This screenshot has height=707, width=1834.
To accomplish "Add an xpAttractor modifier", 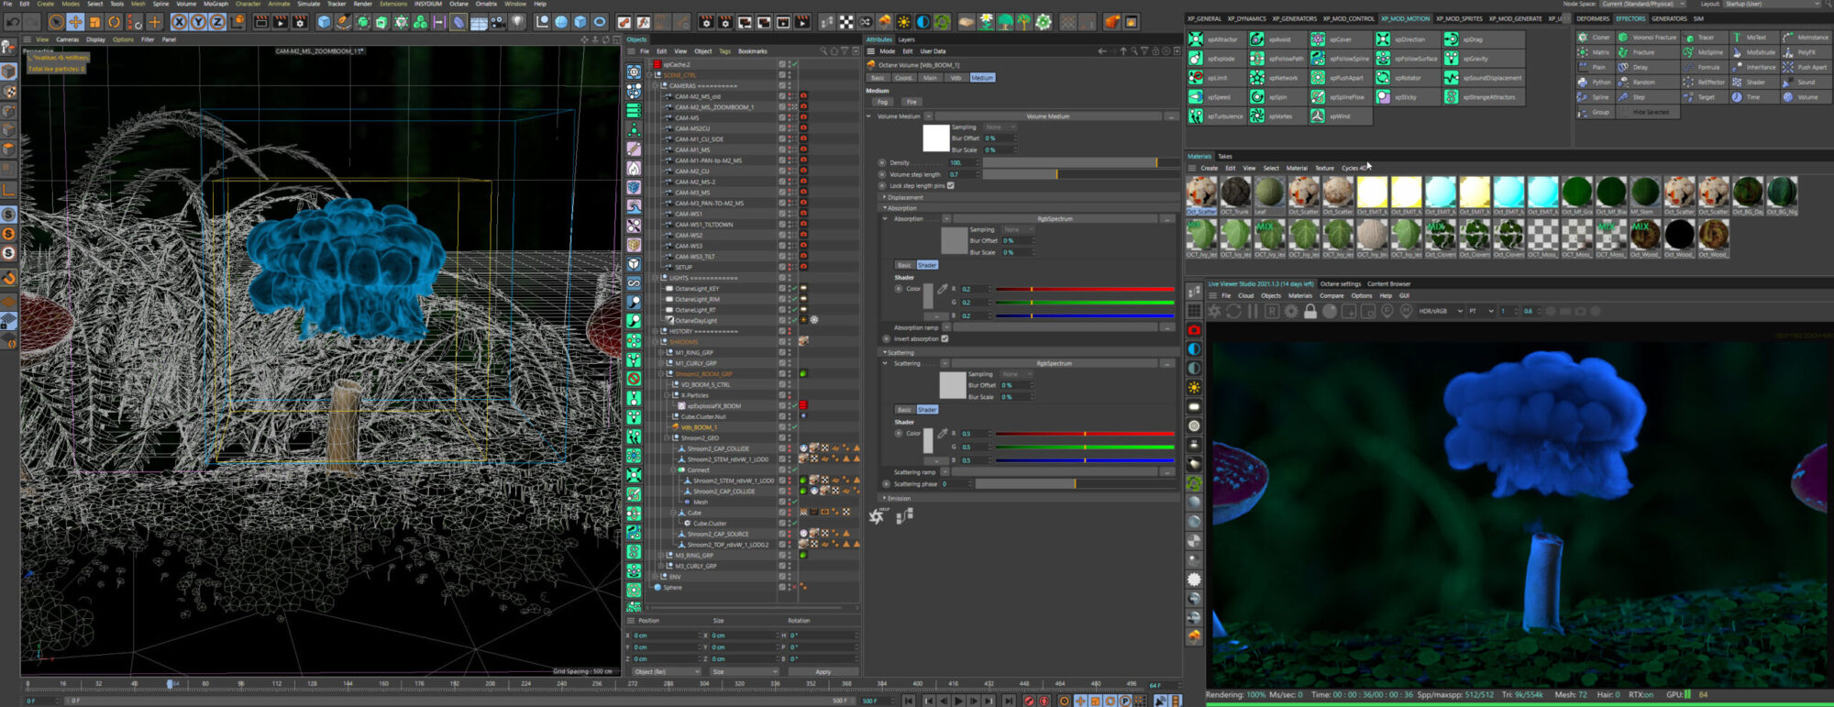I will (1215, 39).
